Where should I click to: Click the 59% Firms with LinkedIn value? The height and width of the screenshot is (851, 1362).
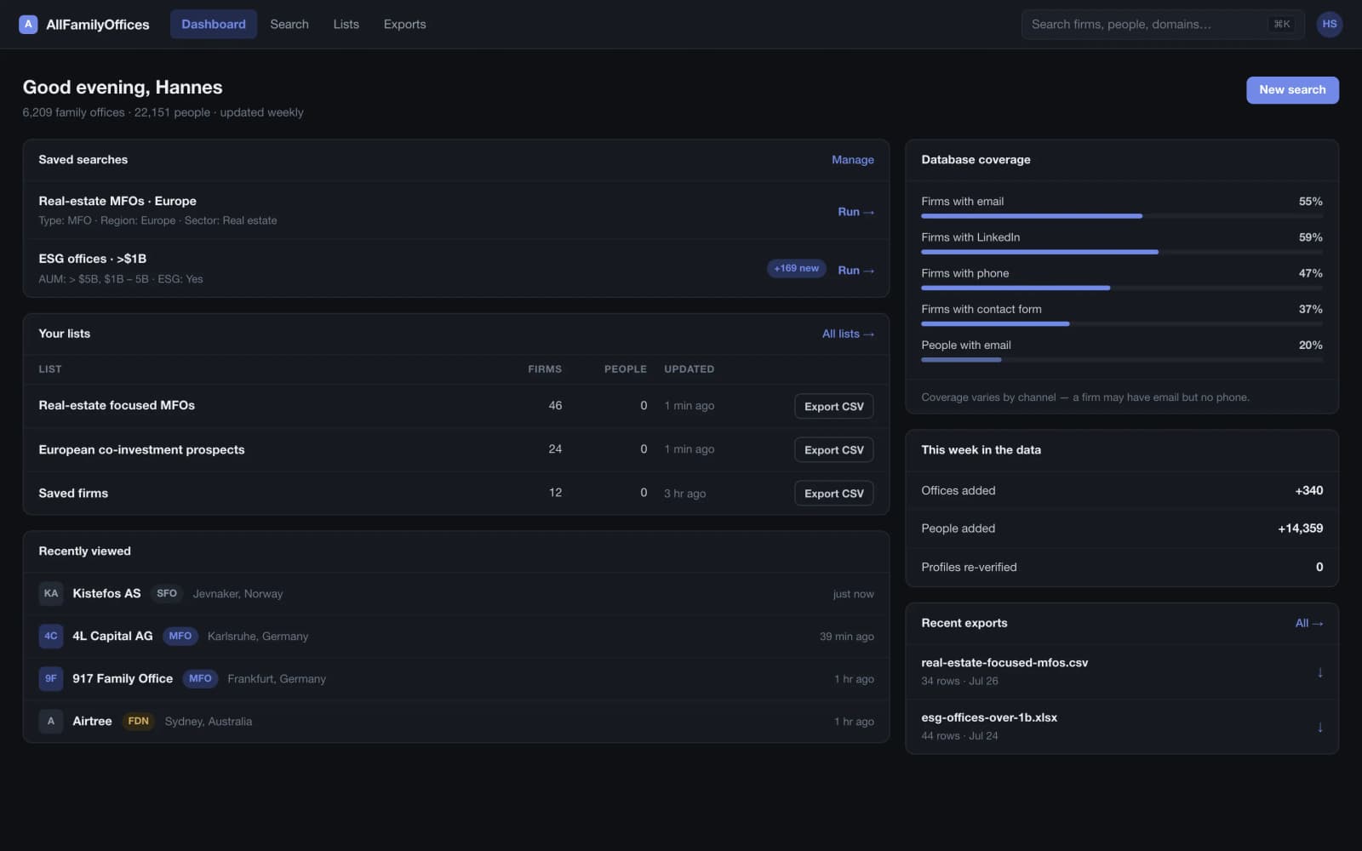click(1310, 237)
